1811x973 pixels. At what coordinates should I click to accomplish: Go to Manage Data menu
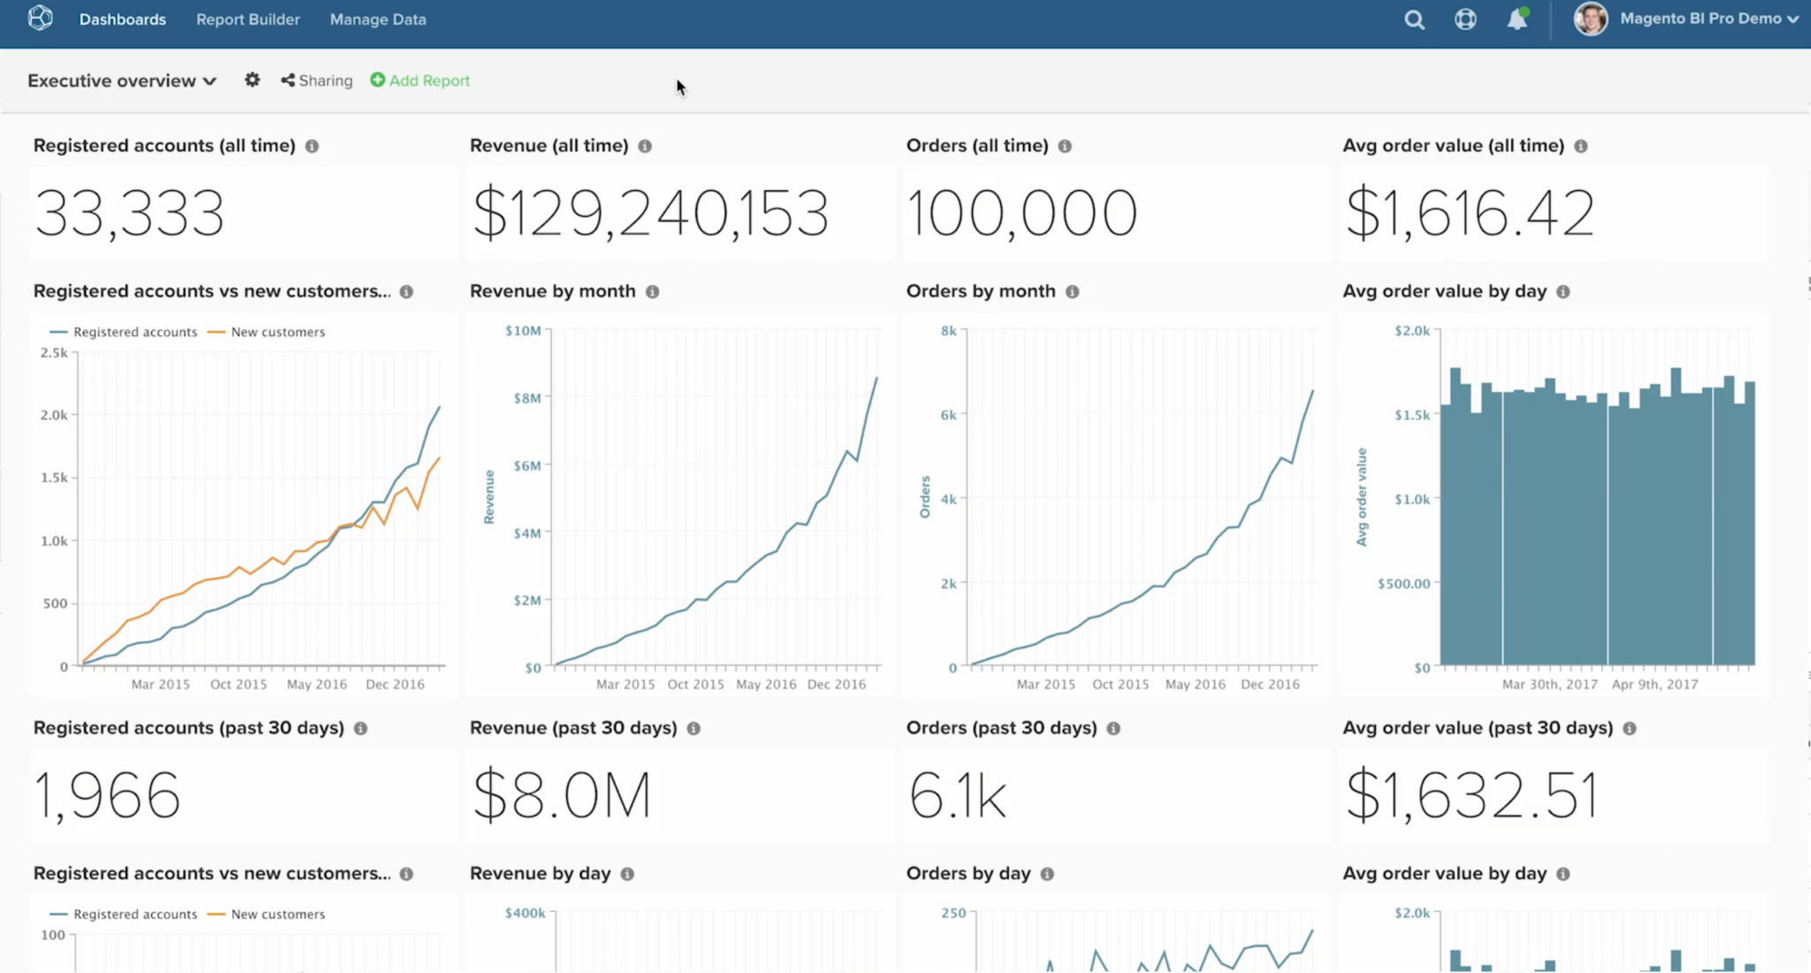tap(378, 19)
